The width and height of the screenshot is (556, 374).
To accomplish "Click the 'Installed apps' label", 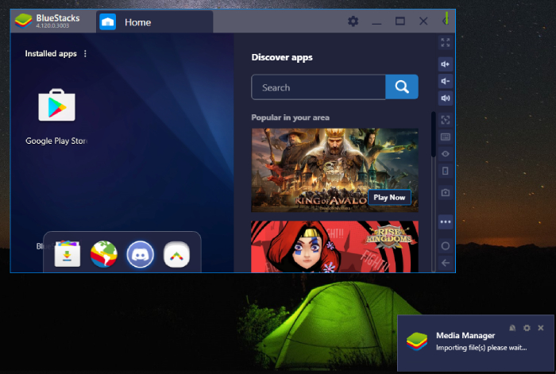I will (51, 53).
